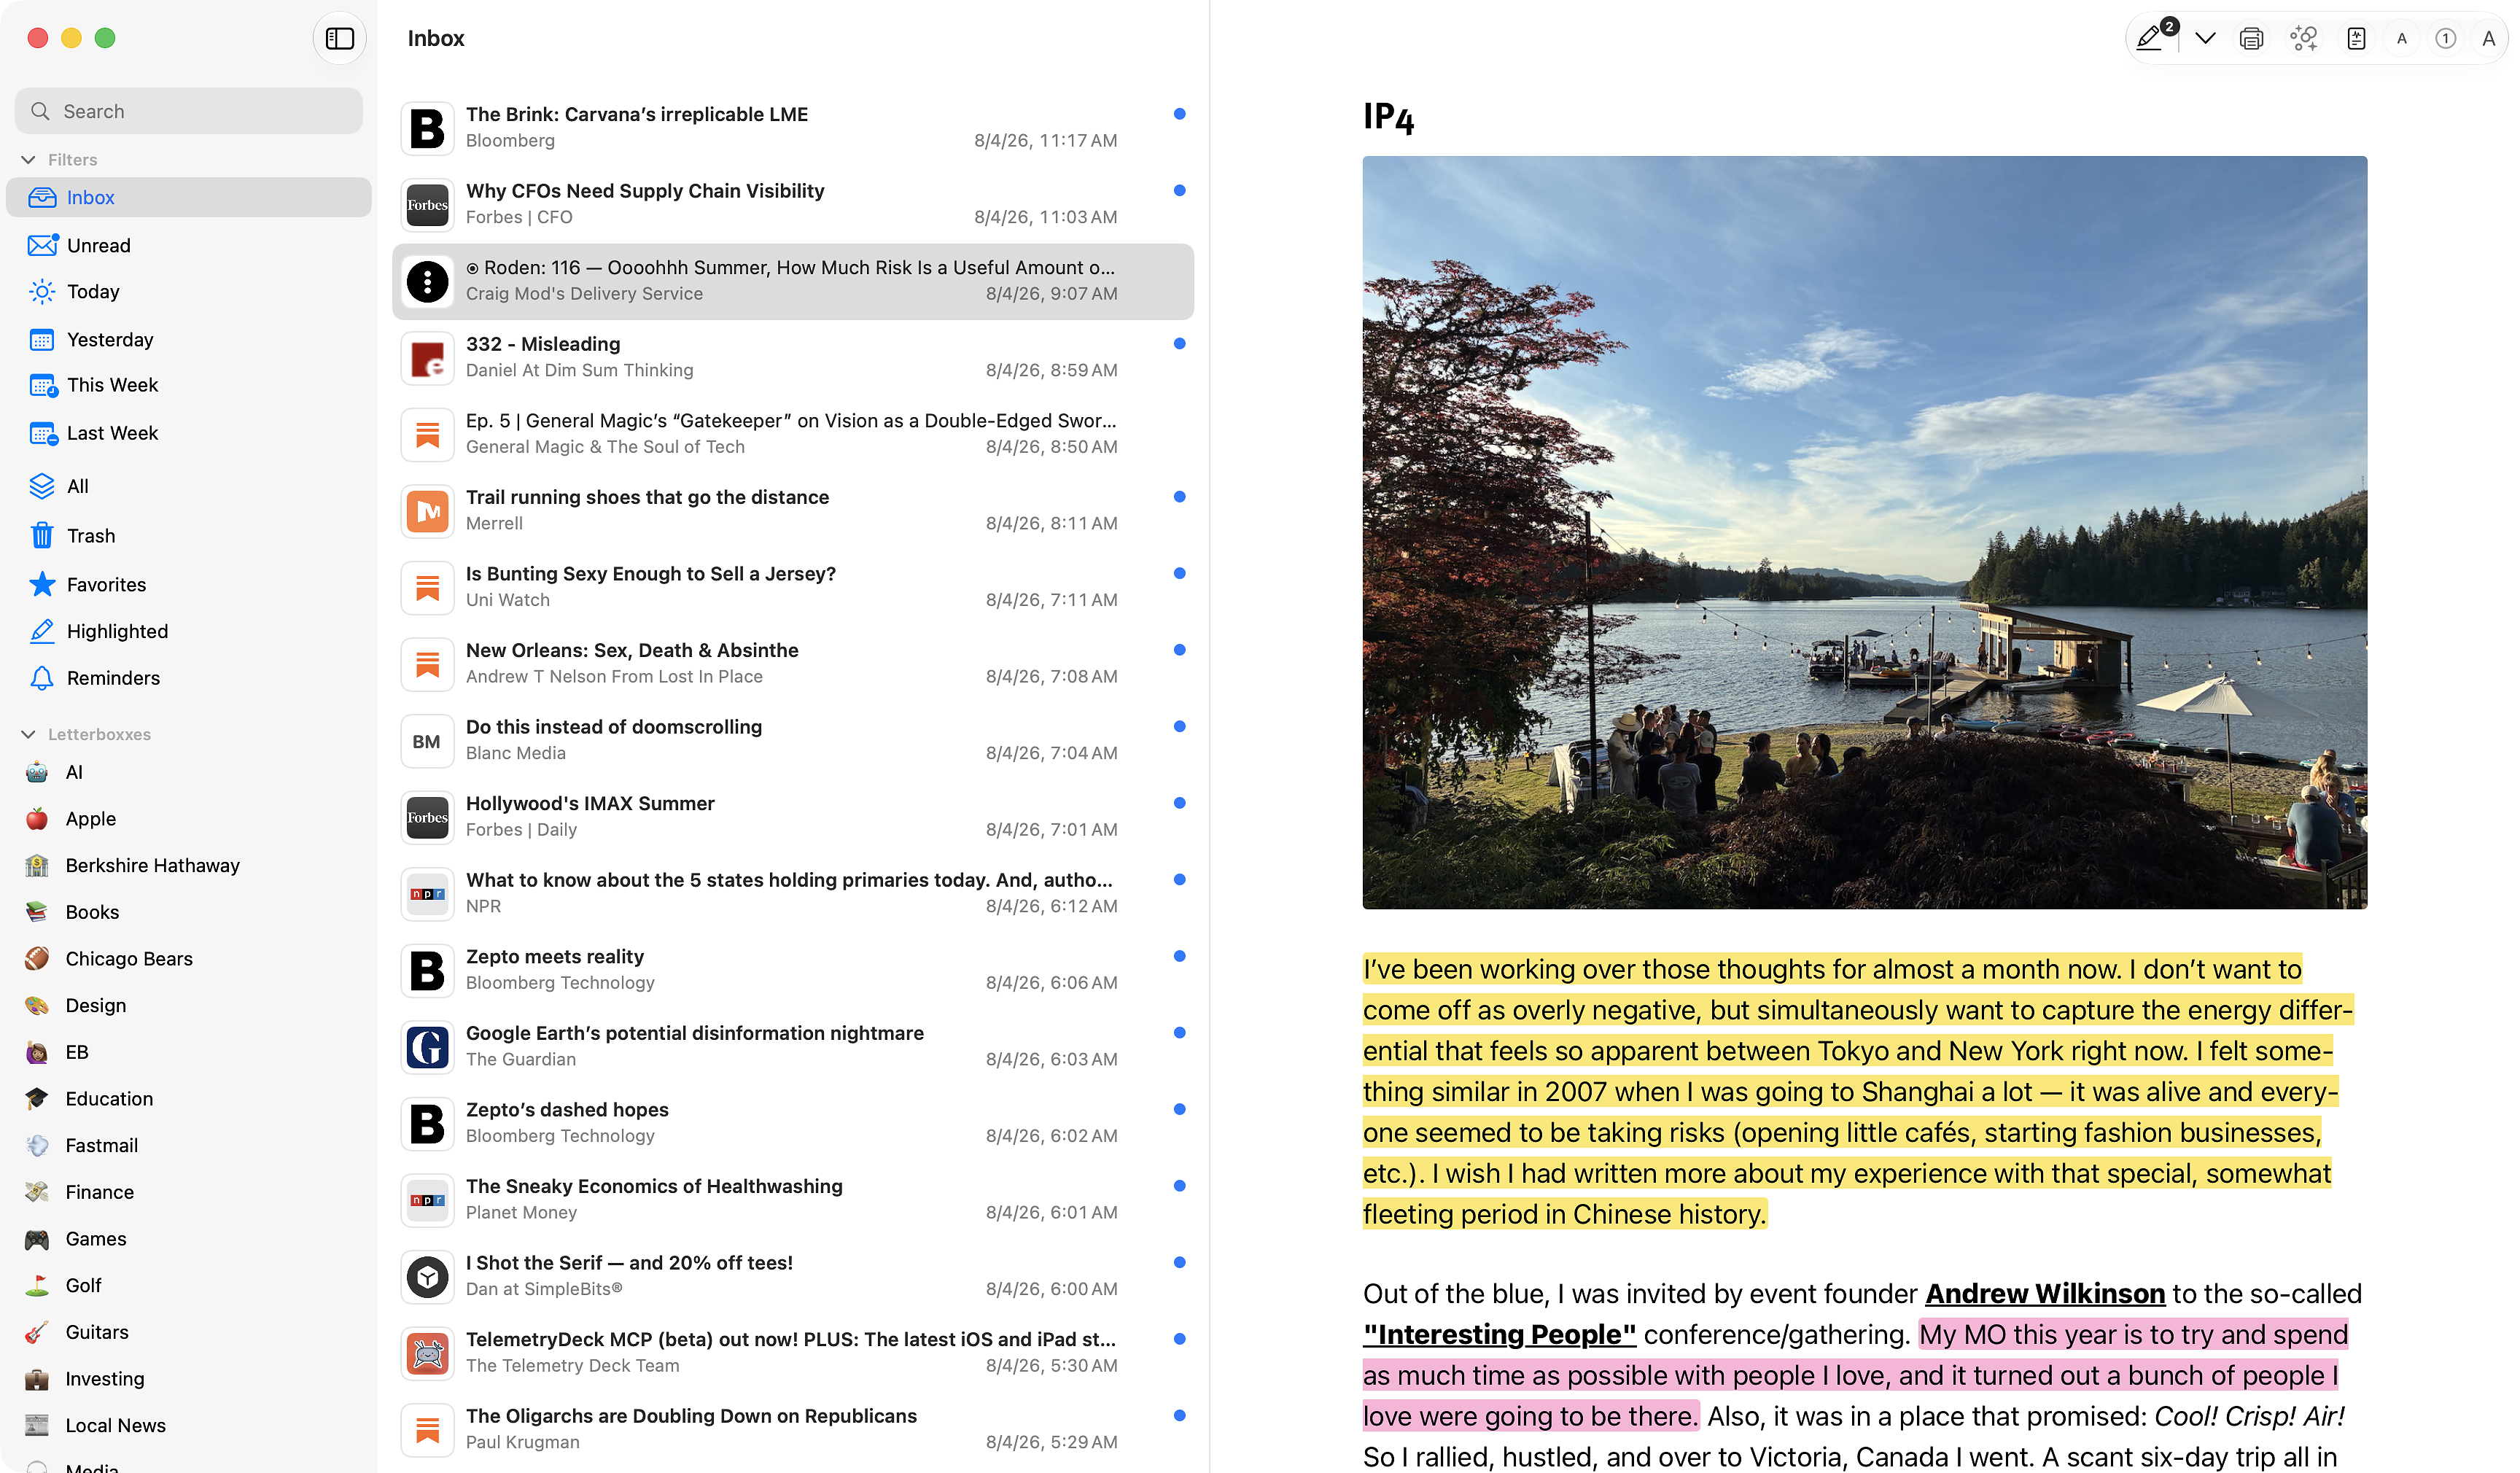Open the Games letterbox
The height and width of the screenshot is (1473, 2520).
click(x=188, y=1238)
